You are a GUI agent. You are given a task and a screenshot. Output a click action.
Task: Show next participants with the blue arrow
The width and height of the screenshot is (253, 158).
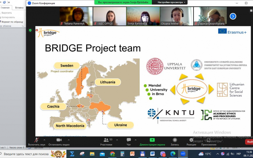coord(233,16)
